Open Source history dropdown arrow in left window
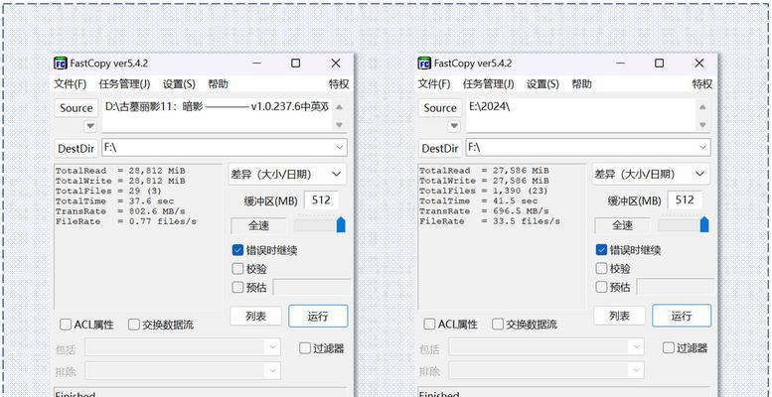 tap(89, 126)
